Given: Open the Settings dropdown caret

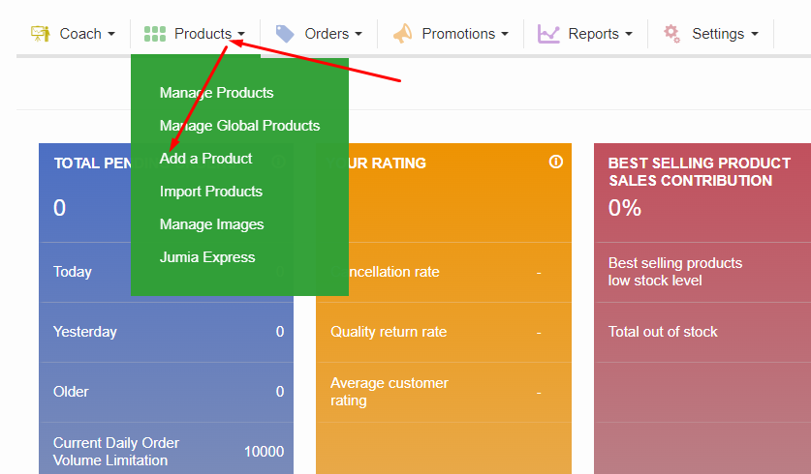Looking at the screenshot, I should (754, 35).
